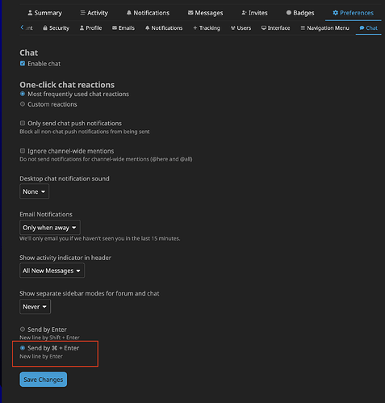Click the list icon beside Navigation Menu

pos(303,27)
